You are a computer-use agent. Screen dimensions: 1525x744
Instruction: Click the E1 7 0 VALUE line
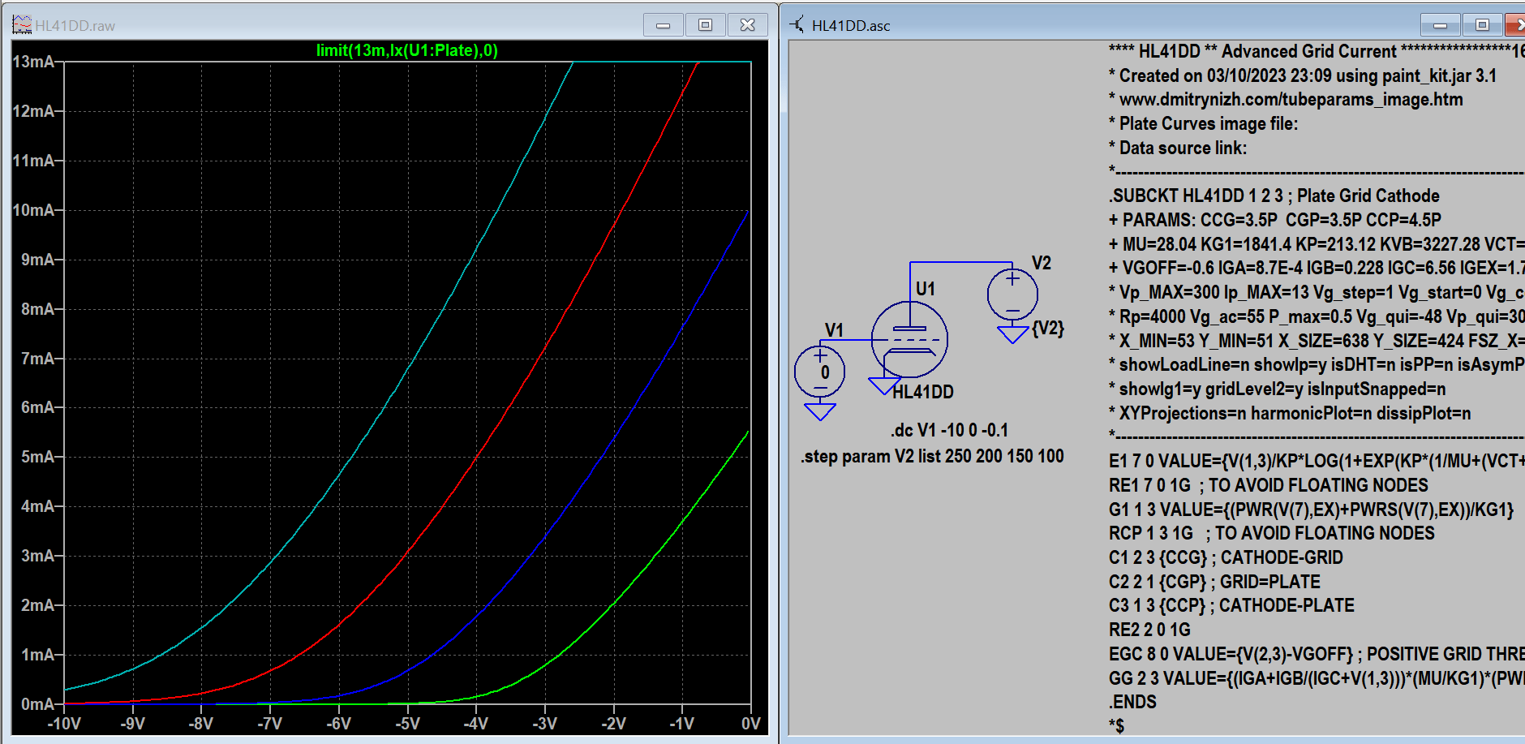click(1317, 461)
